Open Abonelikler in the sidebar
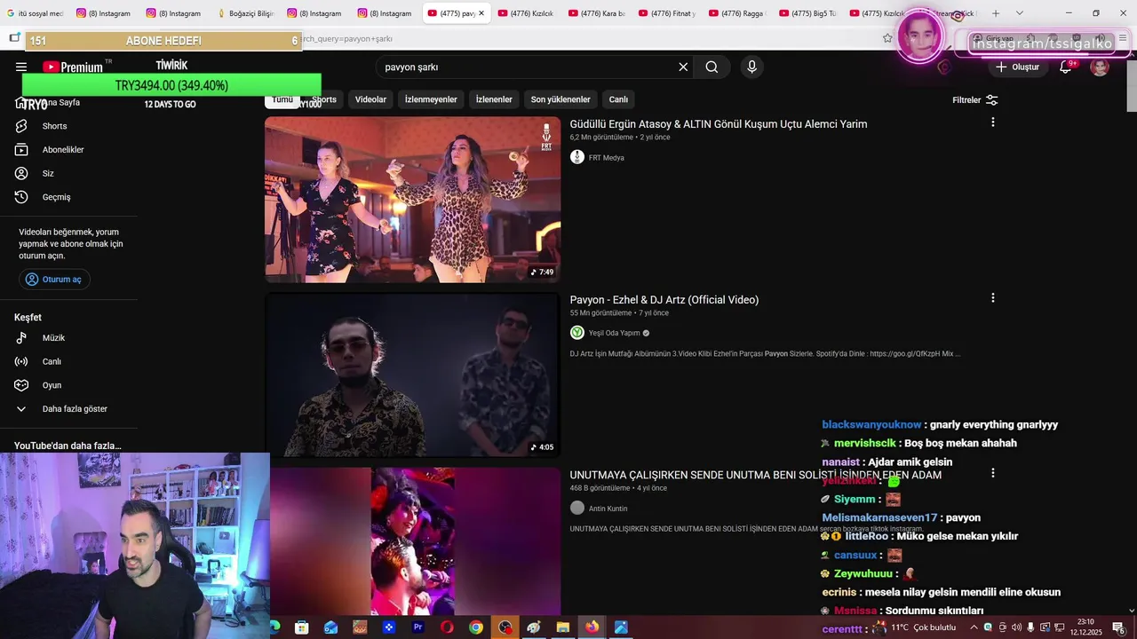This screenshot has height=639, width=1137. [62, 150]
